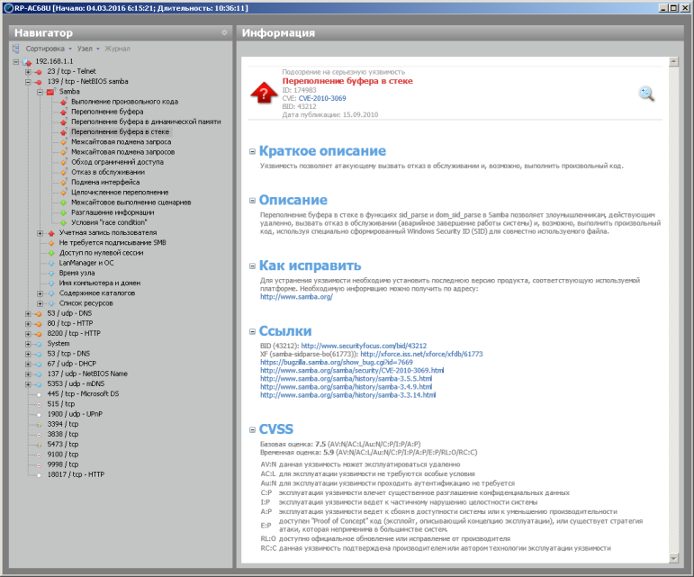Click the Navigator panel settings gear icon
The image size is (694, 577).
[224, 32]
